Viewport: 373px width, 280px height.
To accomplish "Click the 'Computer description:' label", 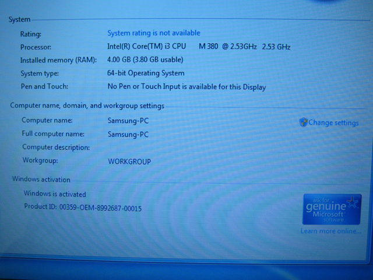I will (x=56, y=148).
